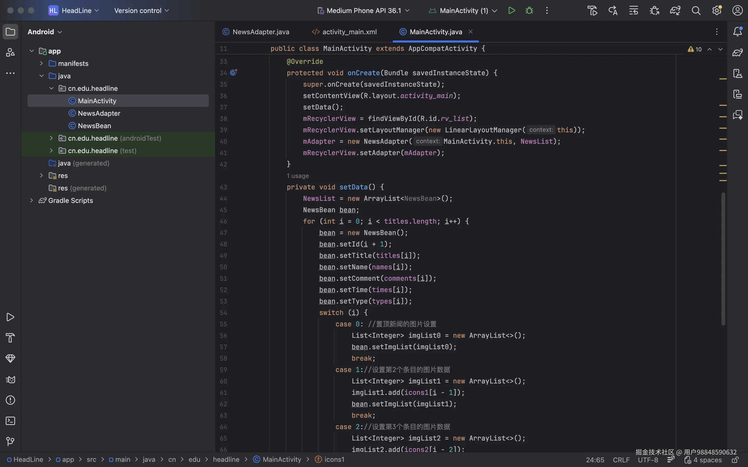The image size is (748, 467).
Task: Run the app with green play button
Action: tap(511, 10)
